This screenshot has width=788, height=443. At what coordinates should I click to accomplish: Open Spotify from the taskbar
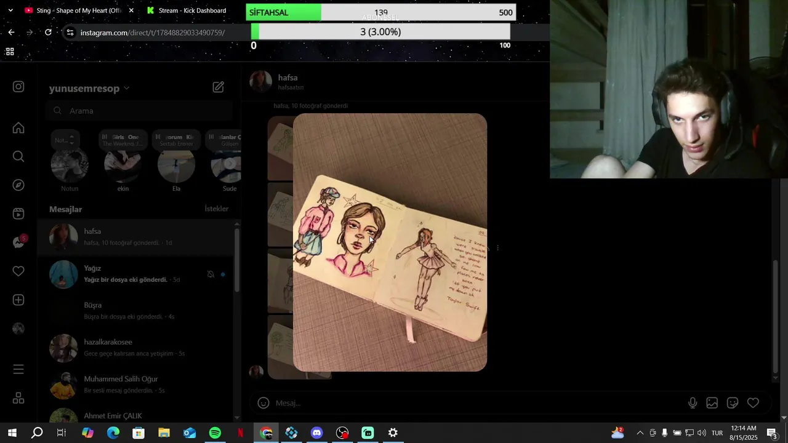click(x=215, y=433)
